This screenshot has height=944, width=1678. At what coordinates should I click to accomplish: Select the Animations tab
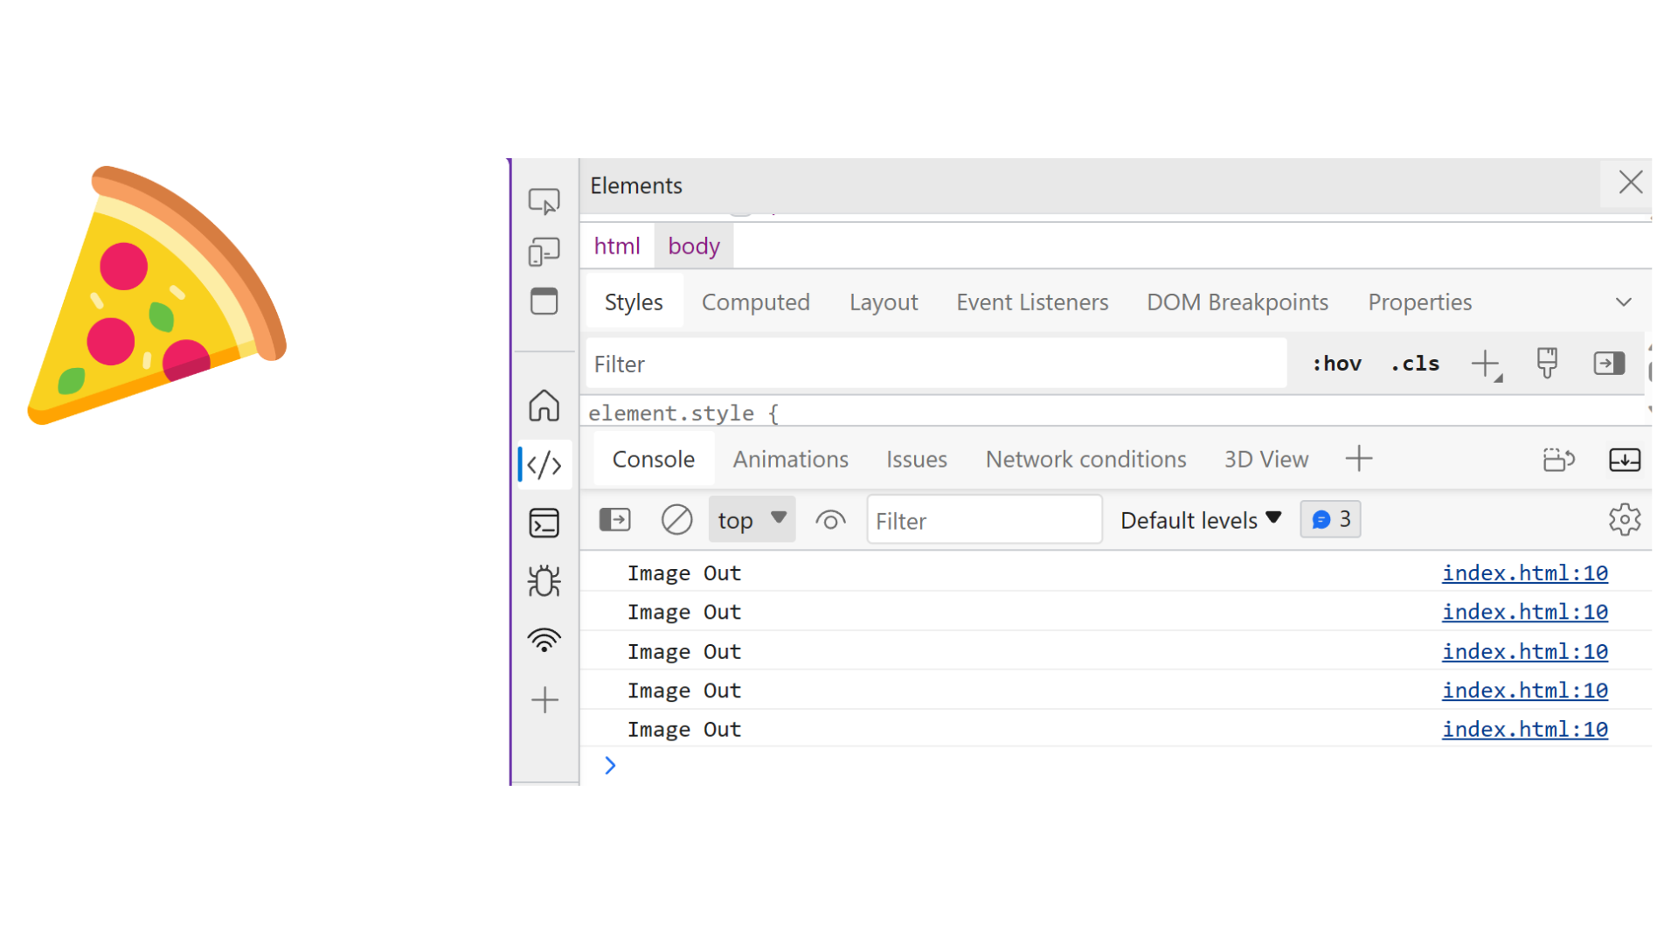pyautogui.click(x=789, y=459)
